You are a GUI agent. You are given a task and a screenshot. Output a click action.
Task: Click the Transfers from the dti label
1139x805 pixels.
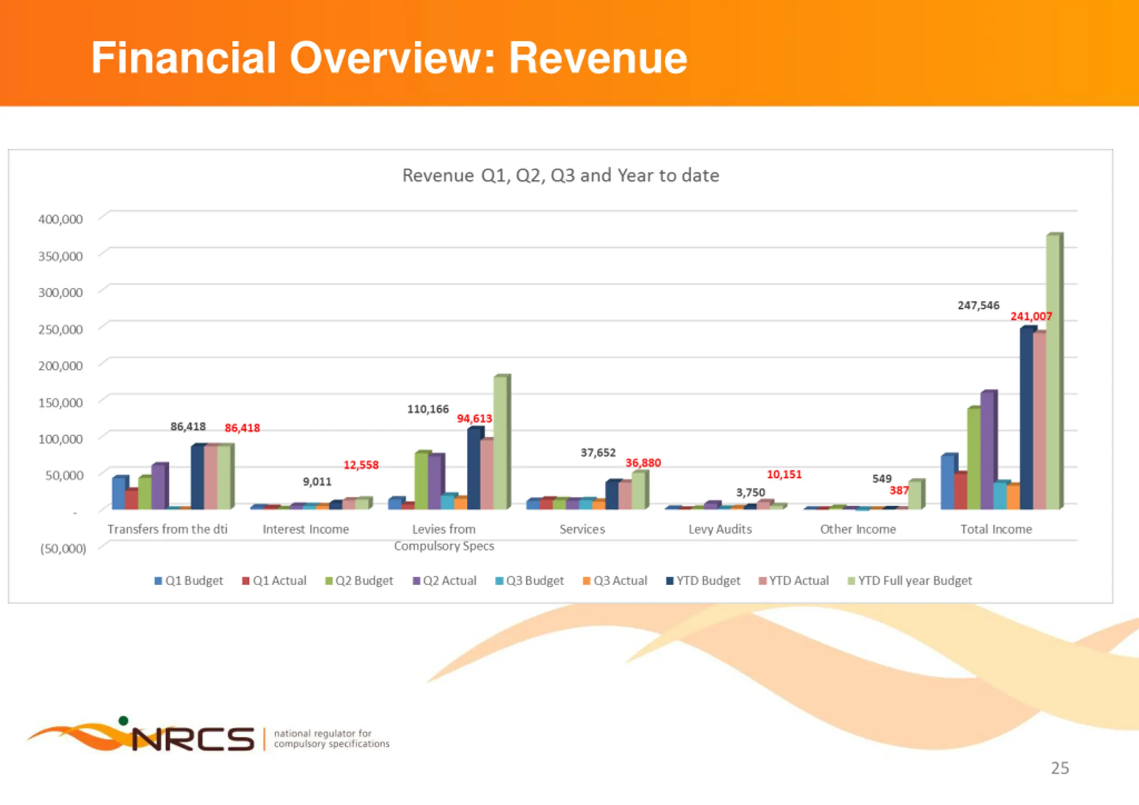tap(168, 529)
